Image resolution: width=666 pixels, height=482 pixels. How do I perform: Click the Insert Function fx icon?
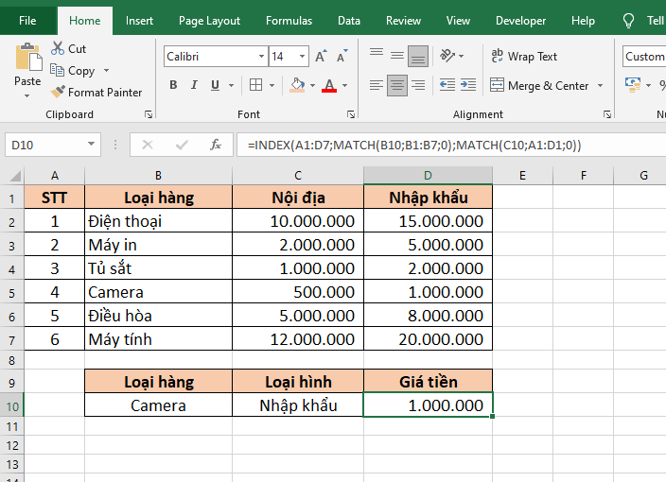(216, 145)
